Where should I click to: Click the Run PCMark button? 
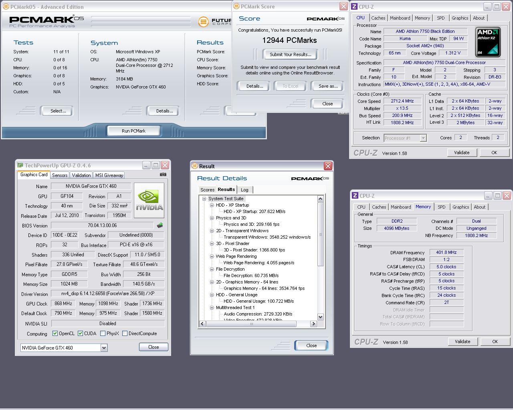click(133, 131)
